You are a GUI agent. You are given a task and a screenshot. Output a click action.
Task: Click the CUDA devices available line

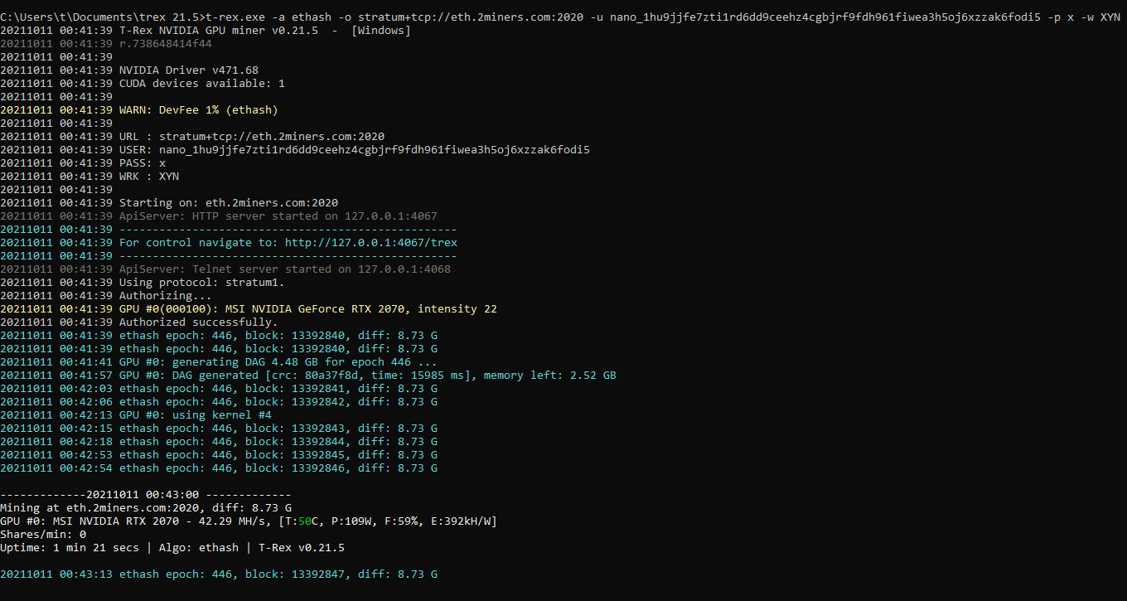click(201, 84)
